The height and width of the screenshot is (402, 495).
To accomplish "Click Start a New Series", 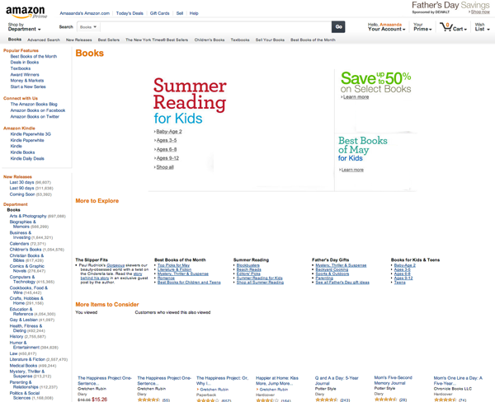I will (x=28, y=86).
